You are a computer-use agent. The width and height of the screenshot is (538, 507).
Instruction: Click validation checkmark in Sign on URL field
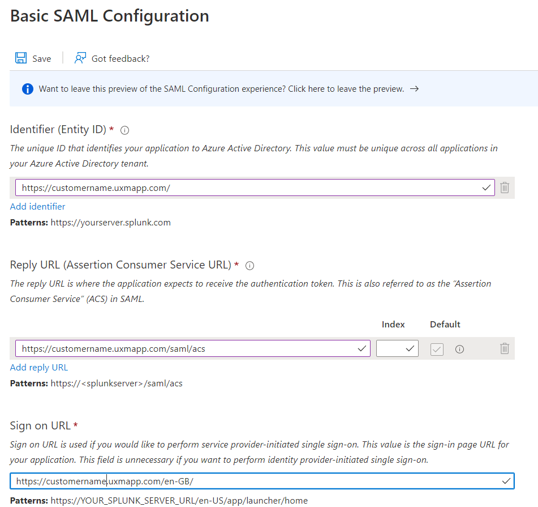tap(506, 481)
